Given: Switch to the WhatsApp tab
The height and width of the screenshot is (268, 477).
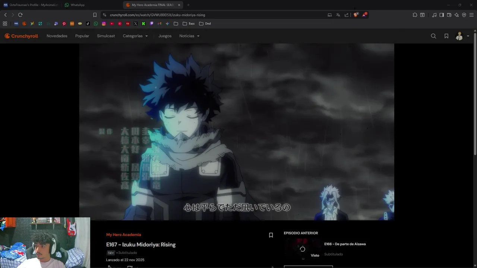Looking at the screenshot, I should (x=92, y=5).
